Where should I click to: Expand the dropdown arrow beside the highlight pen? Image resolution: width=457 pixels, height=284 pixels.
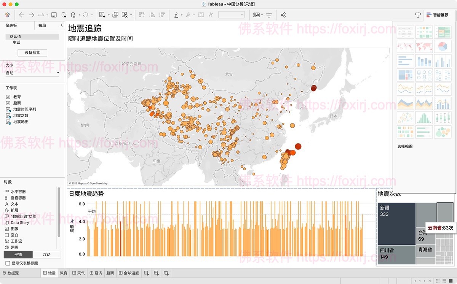(x=181, y=14)
